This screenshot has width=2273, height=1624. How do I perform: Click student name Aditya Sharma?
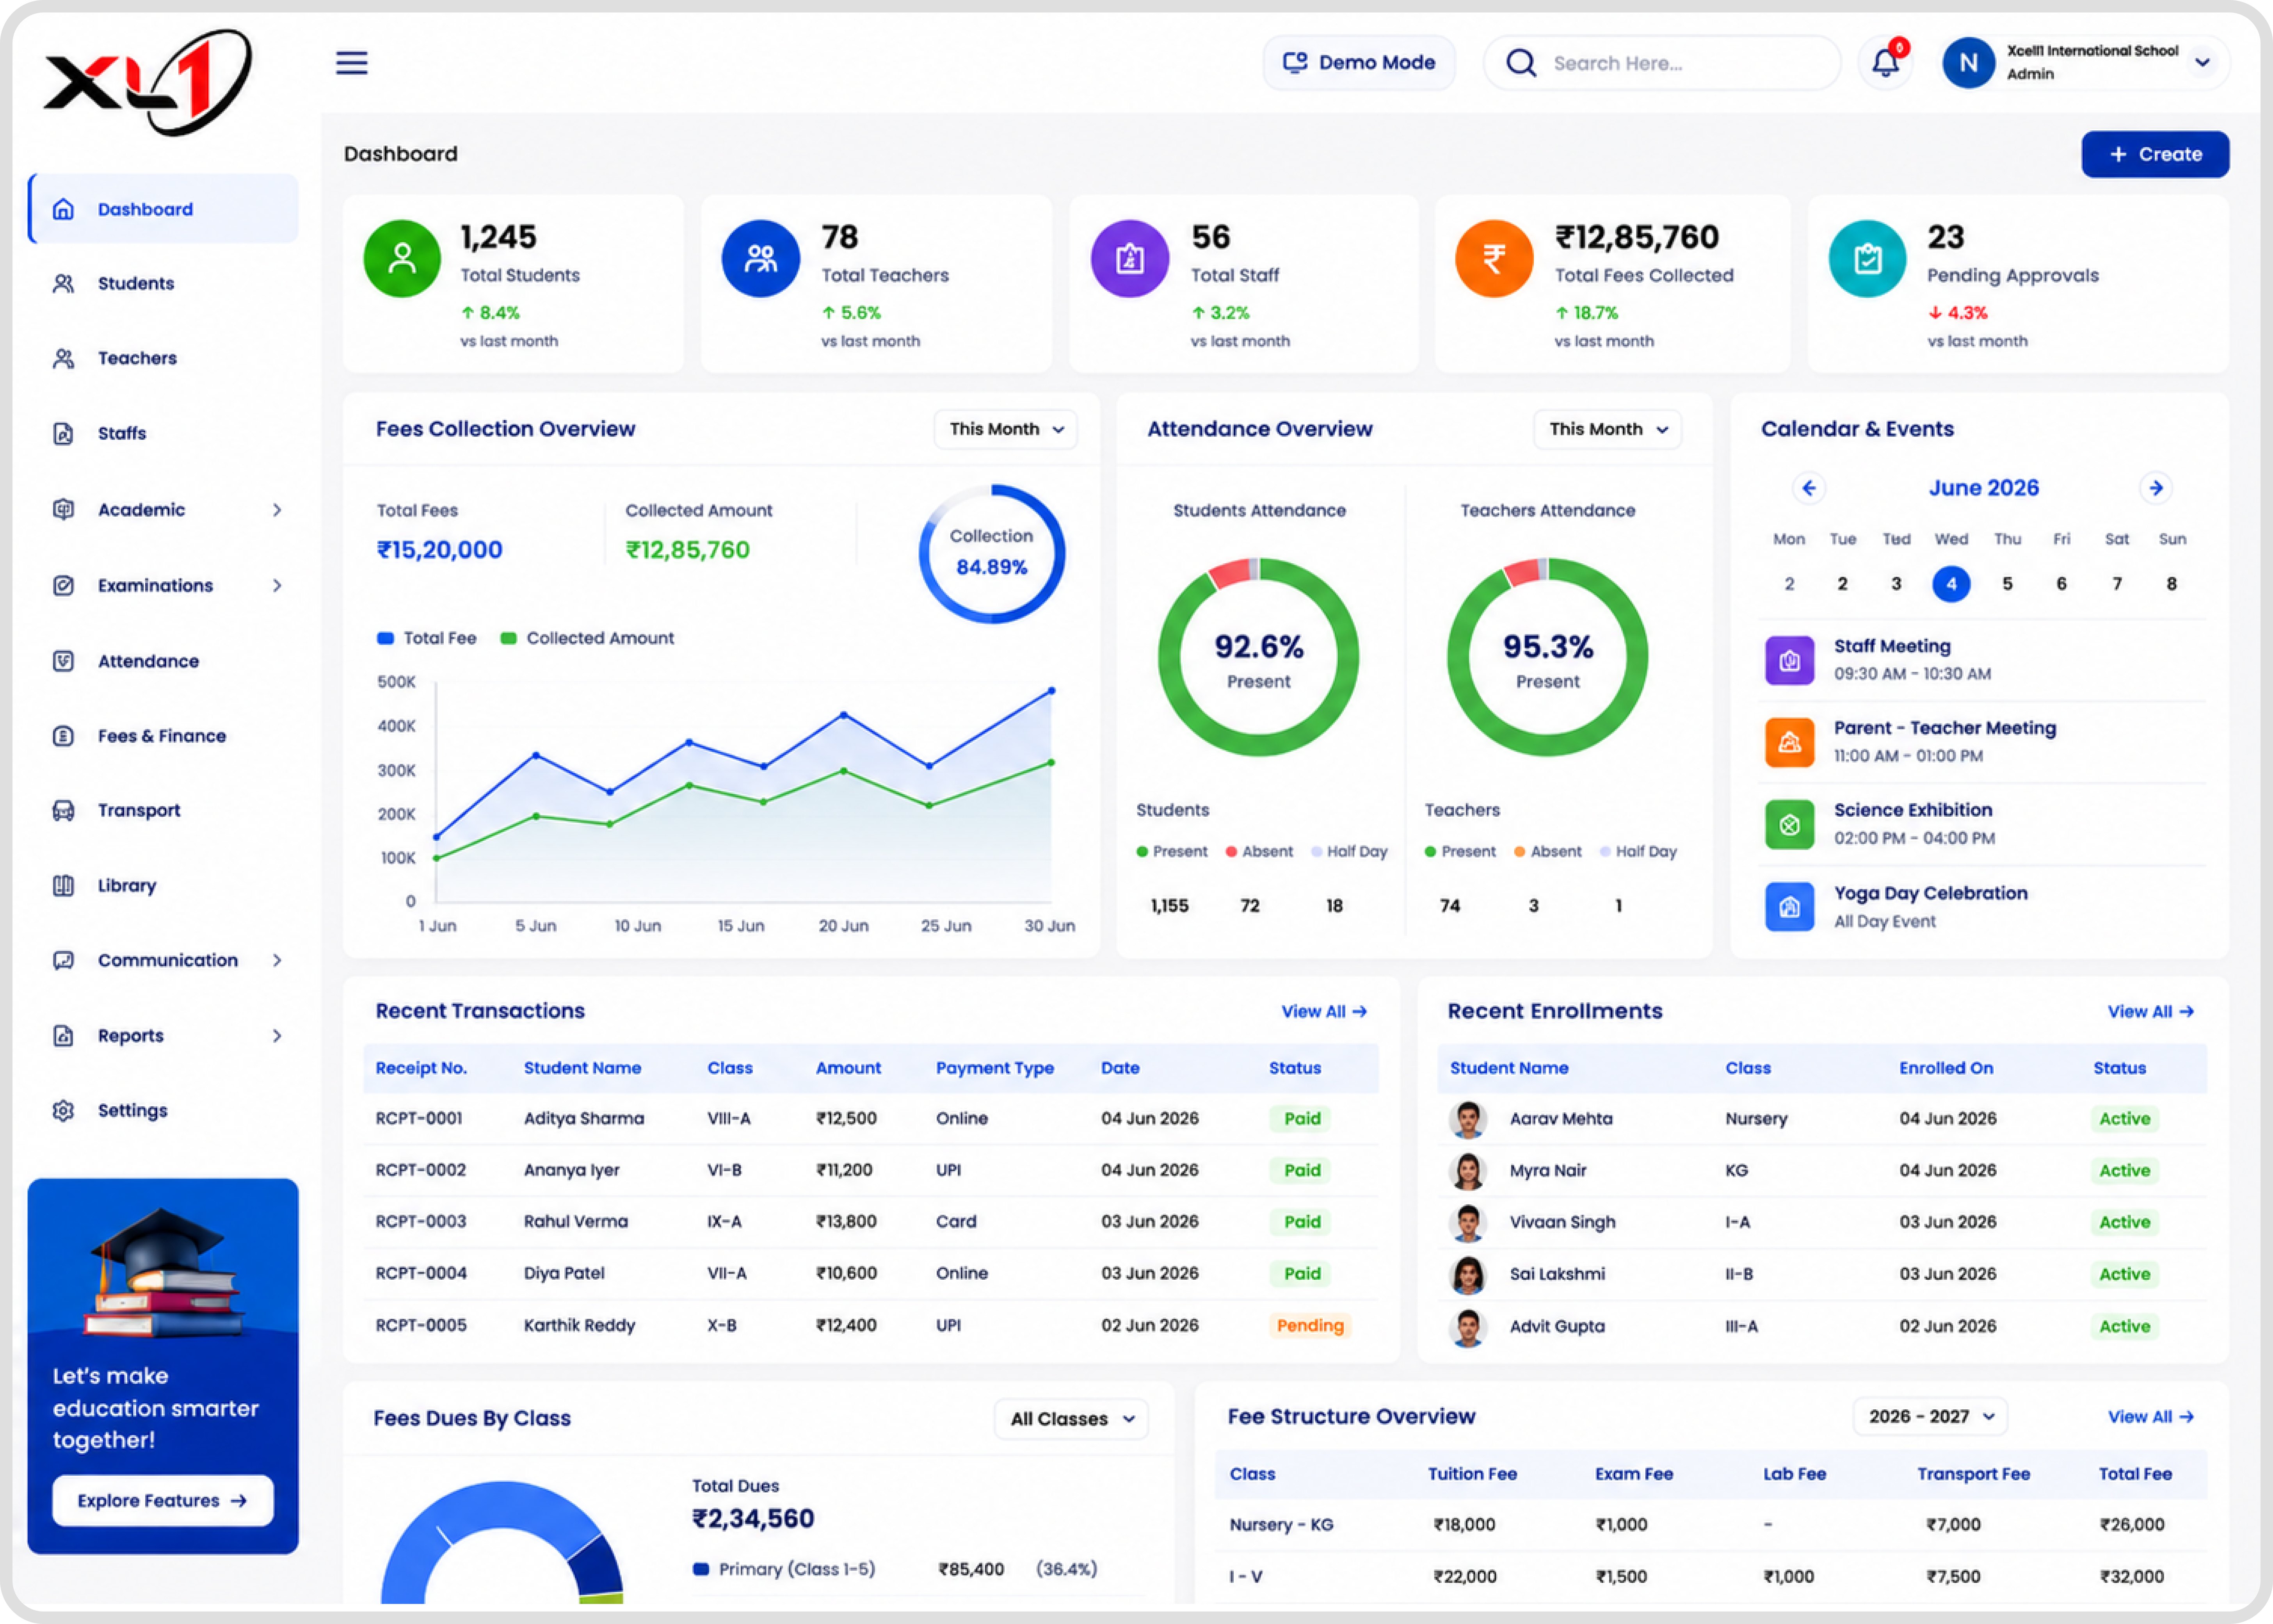click(584, 1118)
